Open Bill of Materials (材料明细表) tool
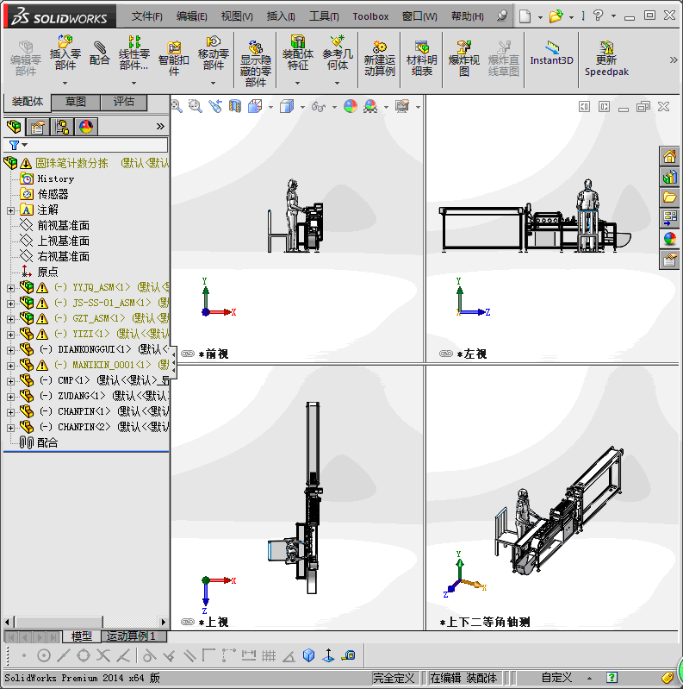 (422, 58)
